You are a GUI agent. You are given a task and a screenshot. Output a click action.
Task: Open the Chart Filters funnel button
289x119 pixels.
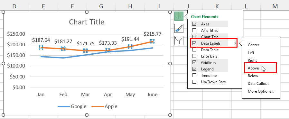[179, 41]
